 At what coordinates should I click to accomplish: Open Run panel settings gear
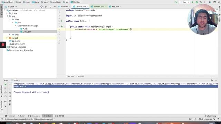click(212, 80)
